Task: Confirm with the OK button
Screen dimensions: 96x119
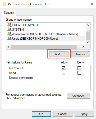Action: [41, 114]
